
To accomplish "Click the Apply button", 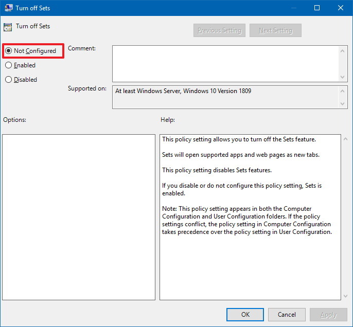I will [x=328, y=315].
